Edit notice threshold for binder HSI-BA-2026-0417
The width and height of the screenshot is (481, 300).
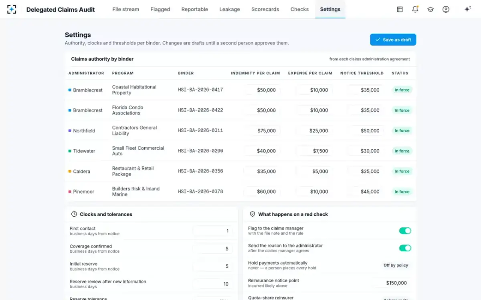(366, 90)
